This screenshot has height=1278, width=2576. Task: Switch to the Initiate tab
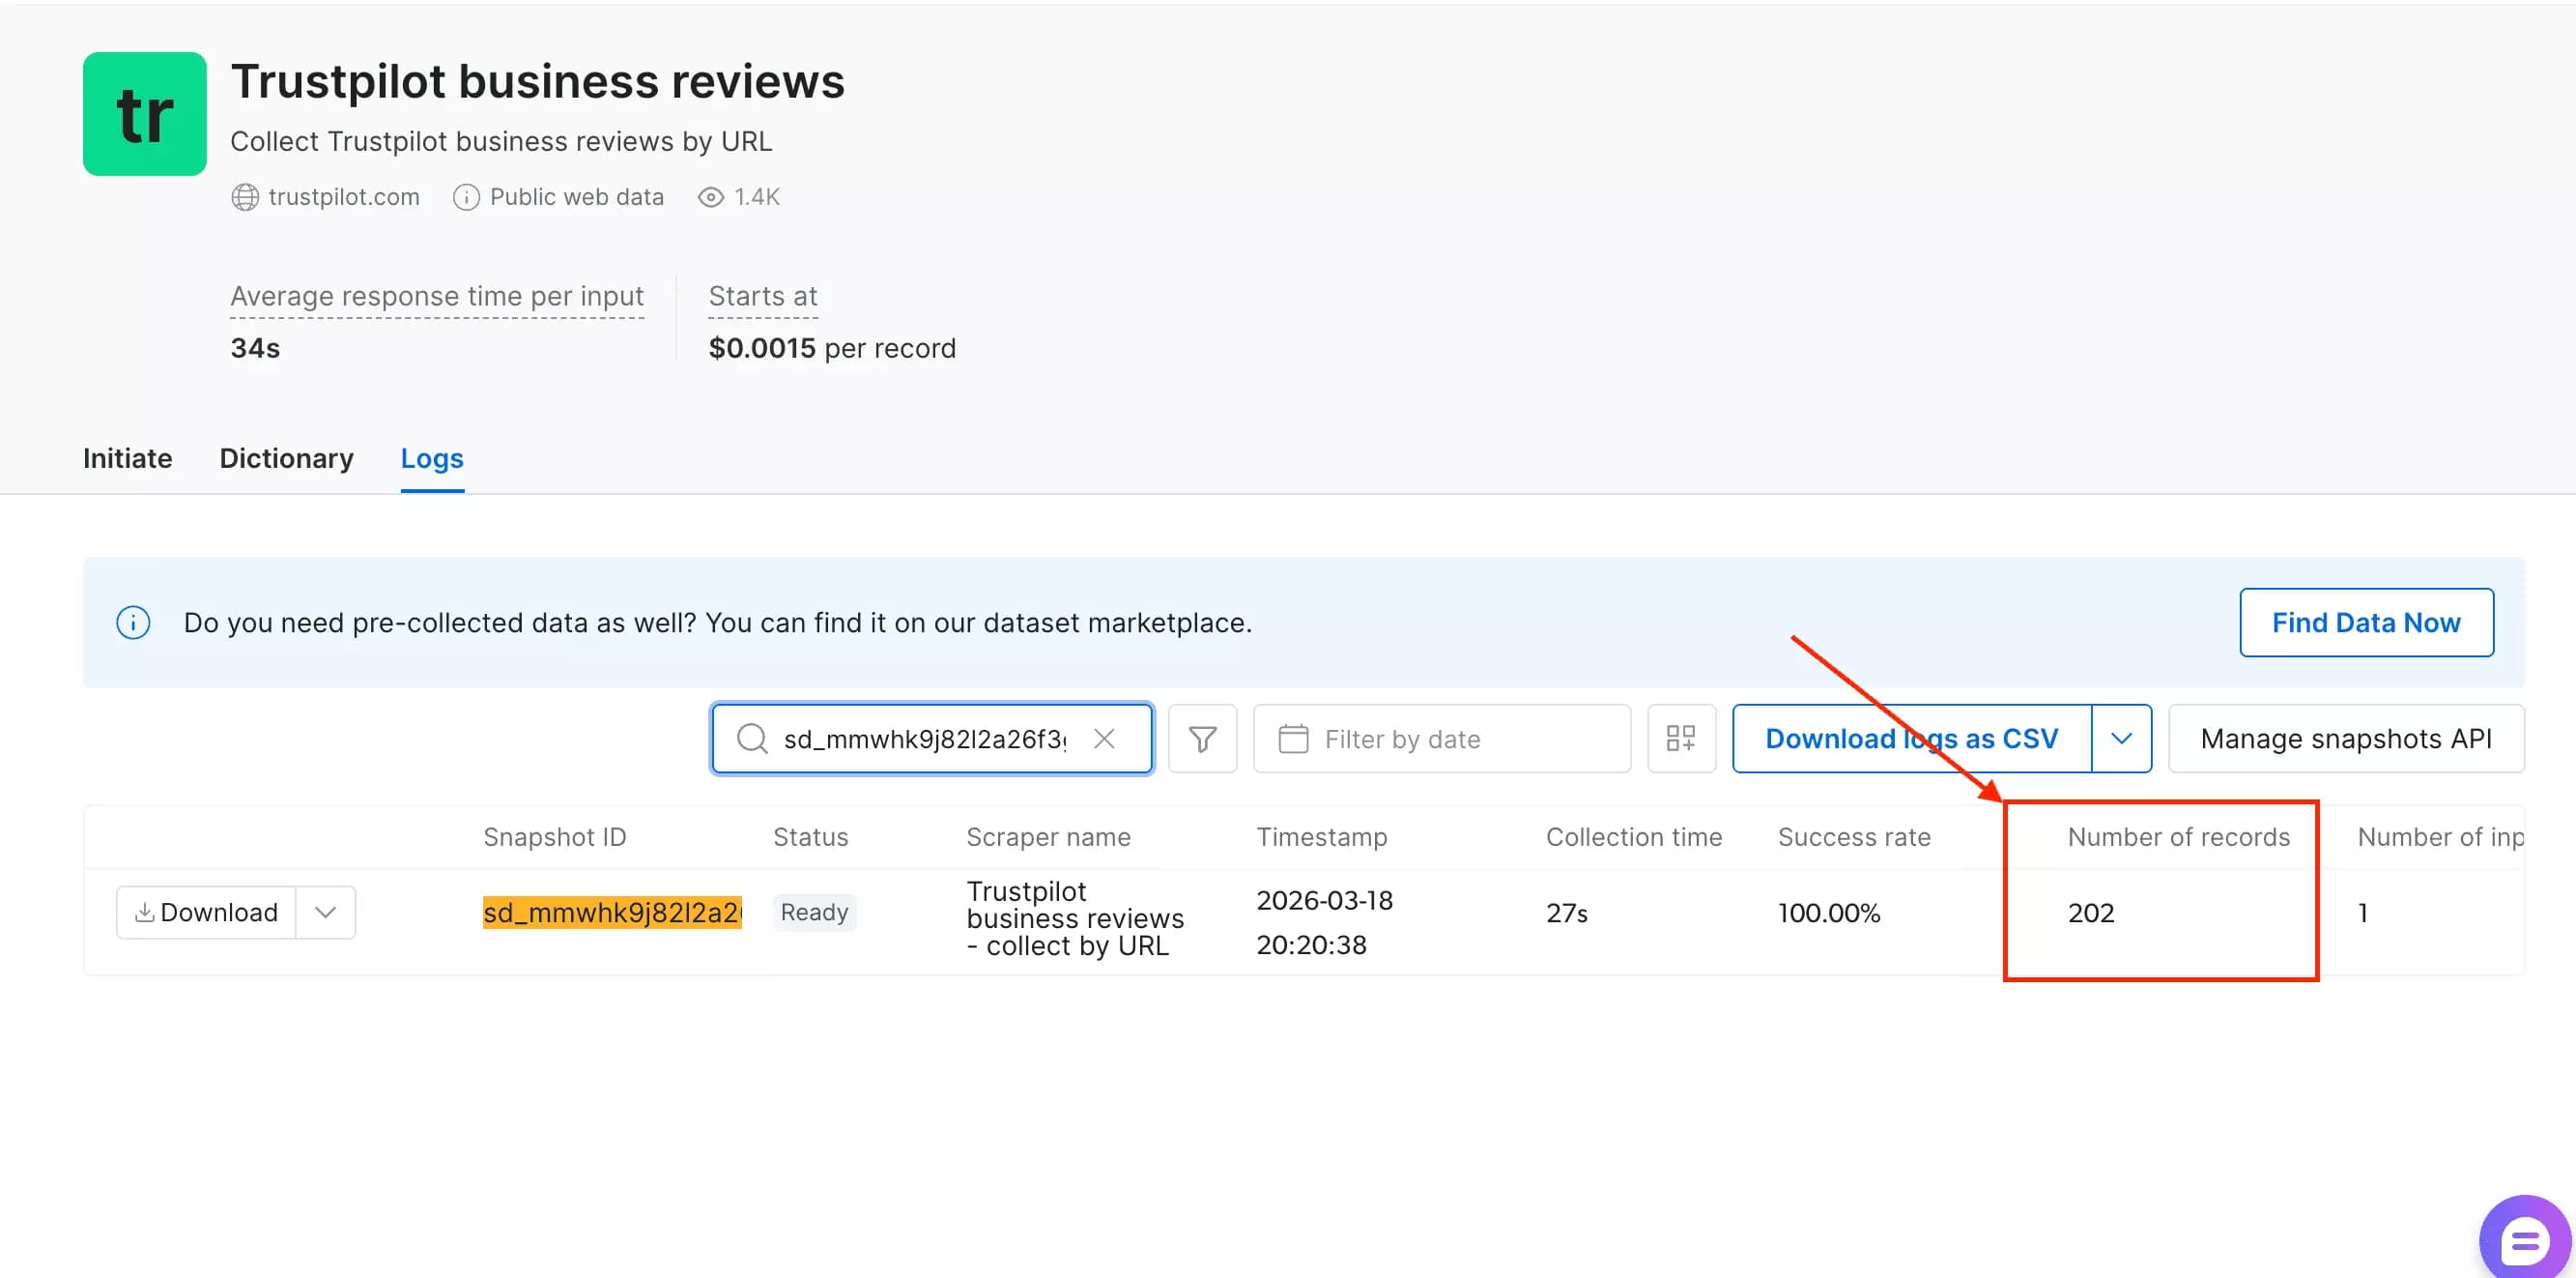pyautogui.click(x=127, y=458)
